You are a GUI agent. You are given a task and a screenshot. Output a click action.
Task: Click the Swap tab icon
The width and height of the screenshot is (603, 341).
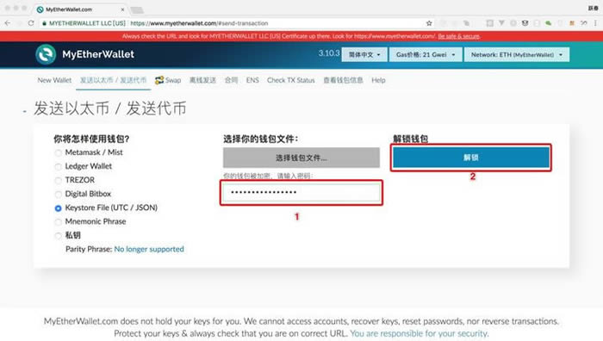159,80
